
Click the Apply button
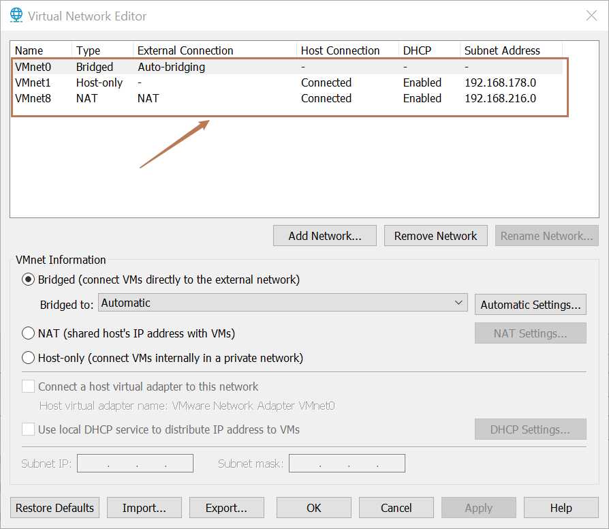click(x=478, y=508)
